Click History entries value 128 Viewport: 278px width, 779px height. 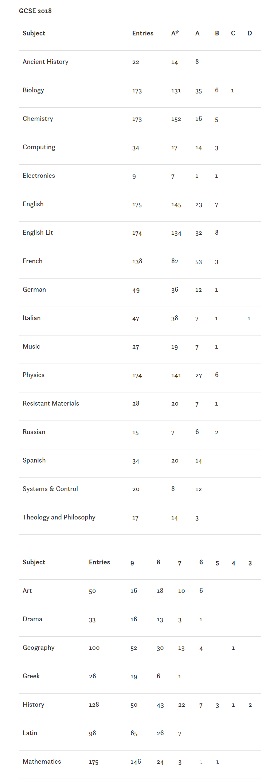coord(94,705)
